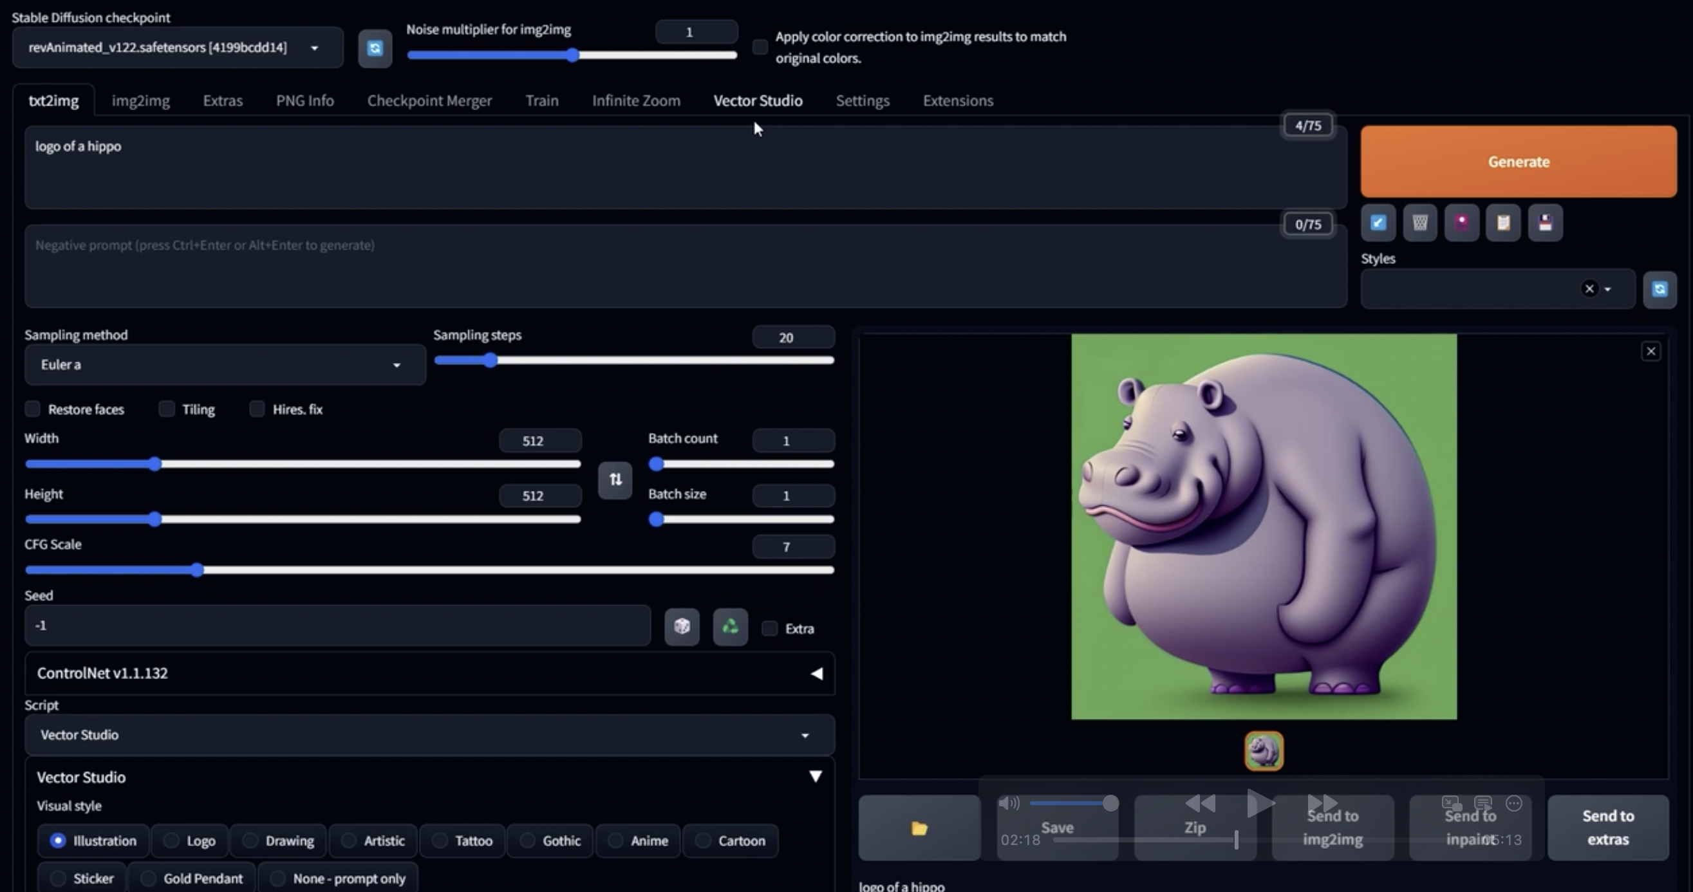Click the save style floppy icon
The image size is (1693, 892).
[x=1544, y=223]
